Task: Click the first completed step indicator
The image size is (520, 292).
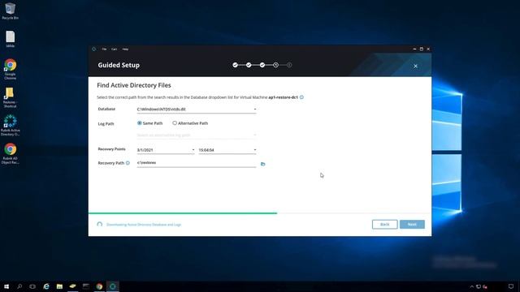Action: [x=235, y=65]
